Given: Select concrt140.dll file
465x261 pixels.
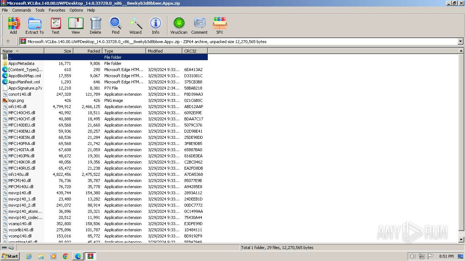Looking at the screenshot, I should tap(104, 94).
